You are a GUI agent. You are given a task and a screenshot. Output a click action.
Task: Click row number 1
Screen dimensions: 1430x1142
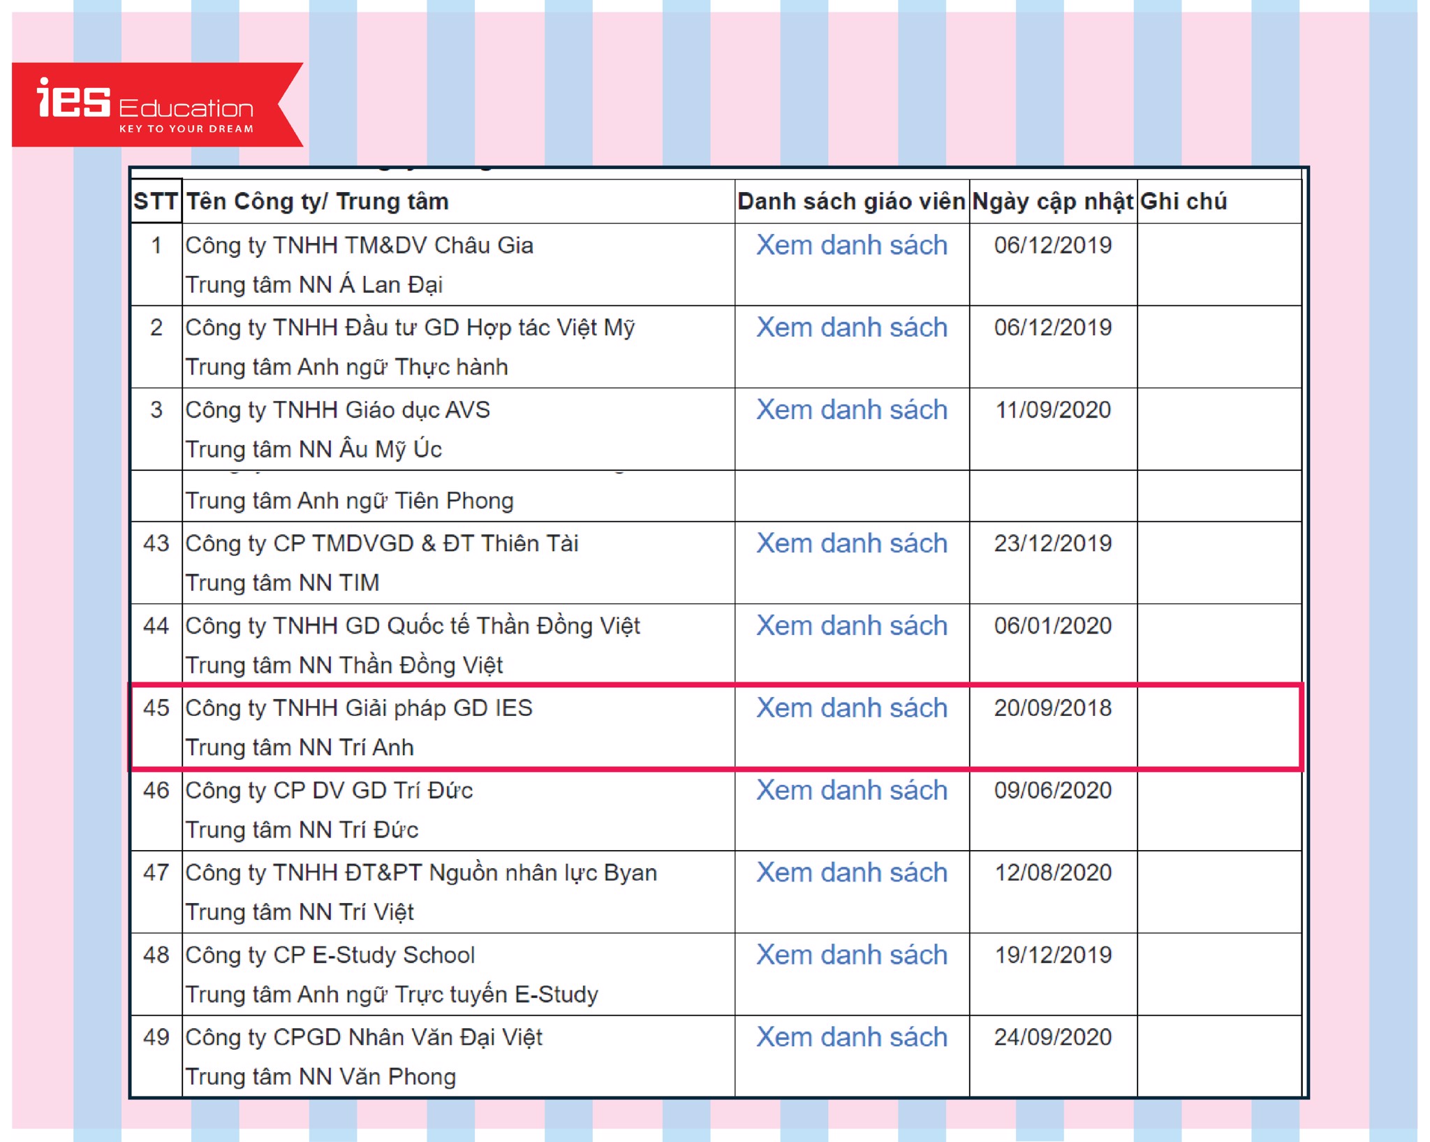coord(156,246)
